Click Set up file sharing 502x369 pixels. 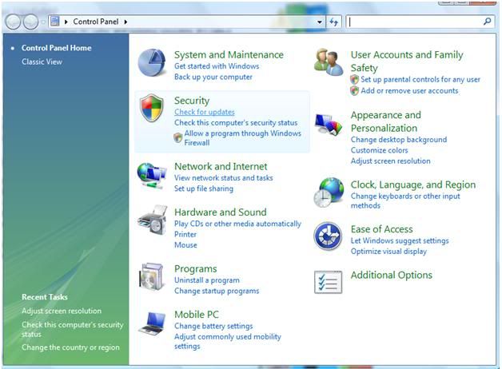tap(204, 188)
